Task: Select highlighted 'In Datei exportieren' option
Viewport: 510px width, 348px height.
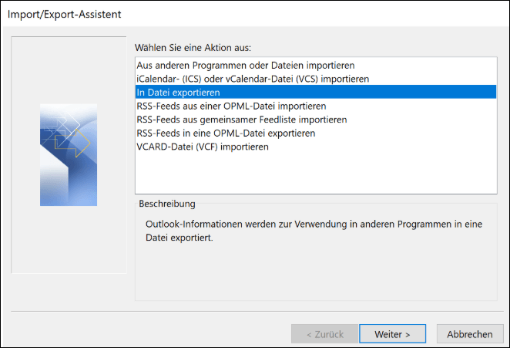Action: (316, 93)
